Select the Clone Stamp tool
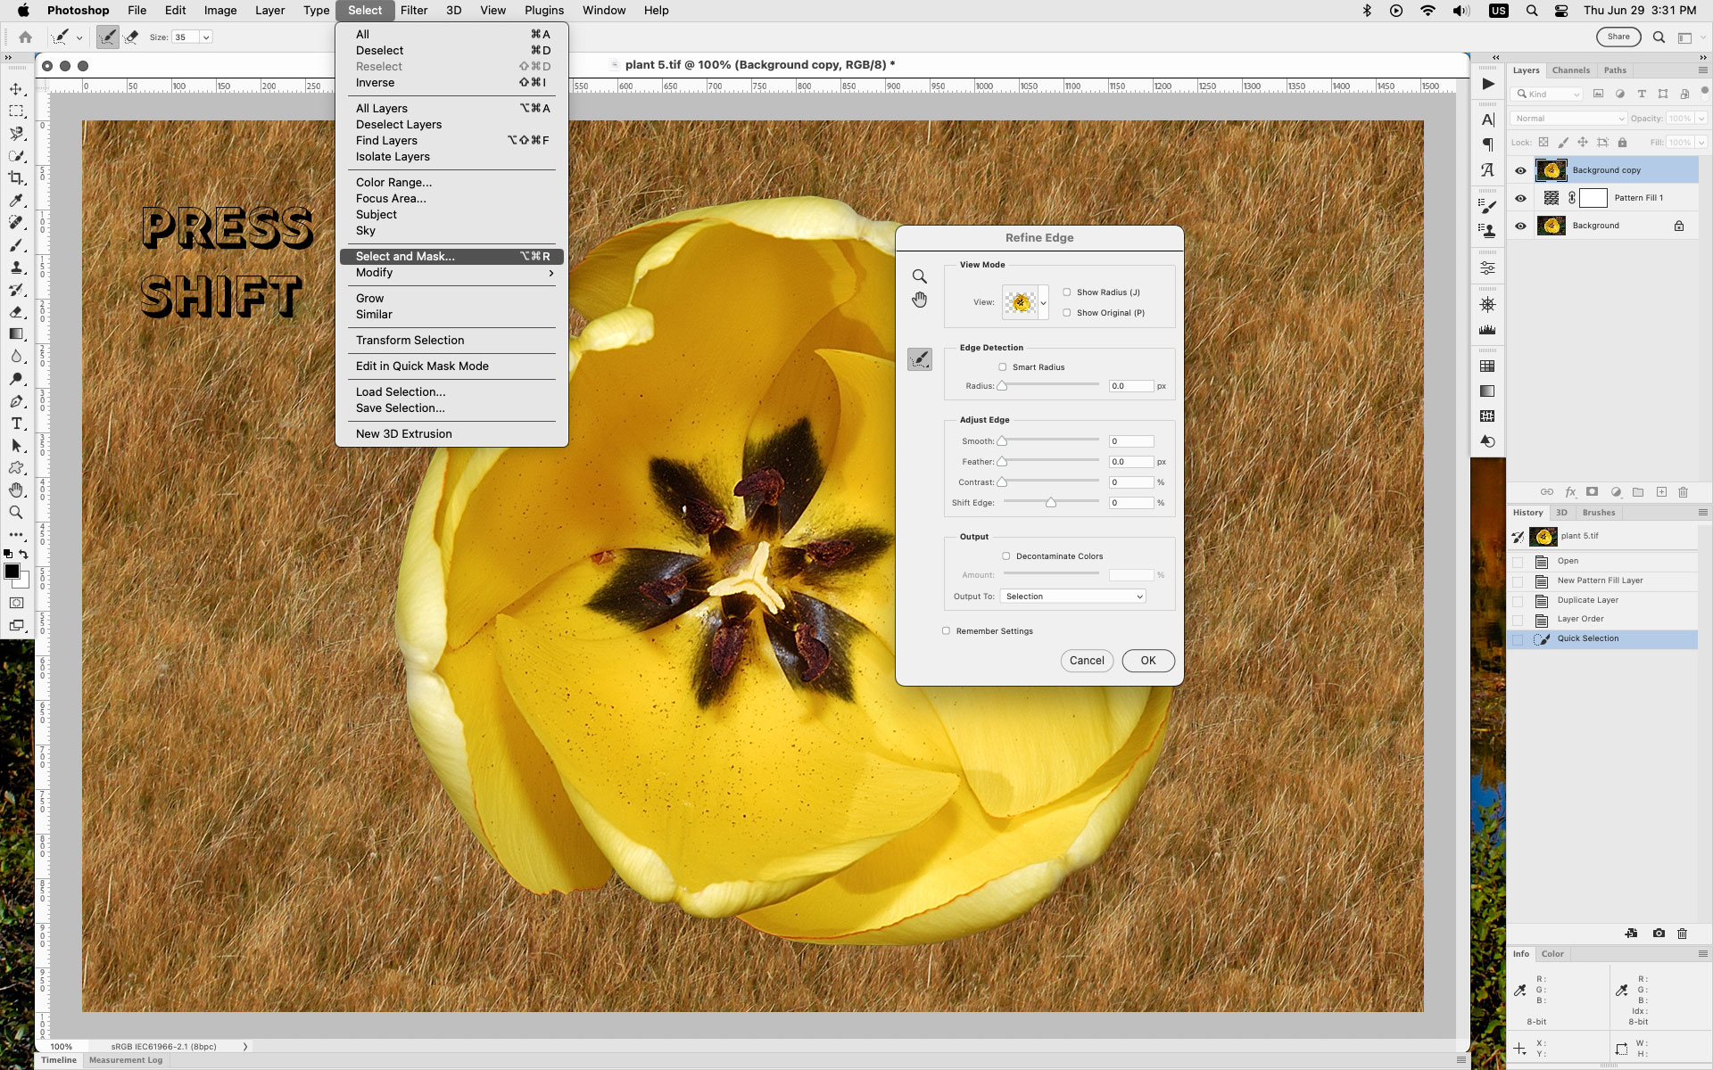The image size is (1713, 1070). [x=16, y=266]
